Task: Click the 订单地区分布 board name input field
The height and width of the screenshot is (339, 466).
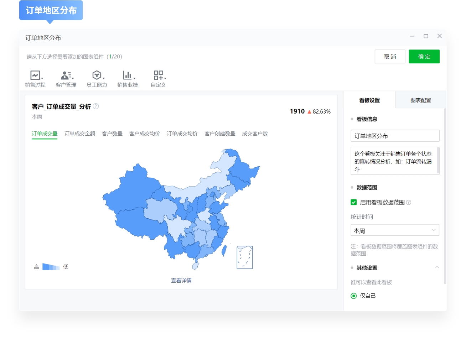Action: click(x=395, y=136)
